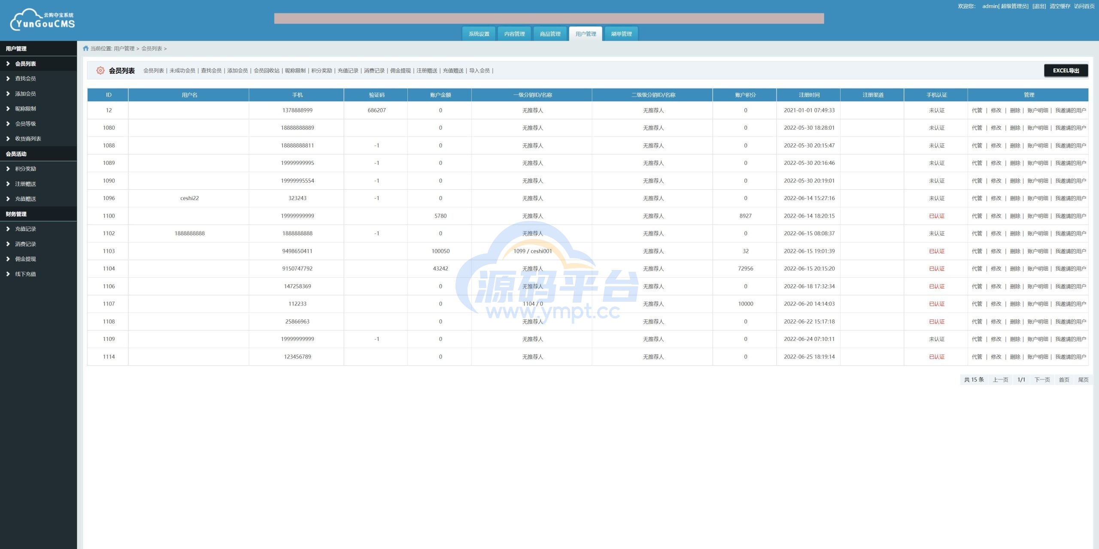Screen dimensions: 1099x549
Task: Click 用户管理 in the breadcrumb
Action: tap(124, 49)
